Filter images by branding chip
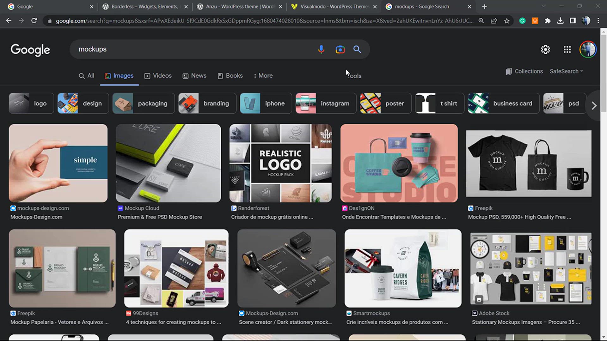The height and width of the screenshot is (341, 607). pyautogui.click(x=207, y=103)
